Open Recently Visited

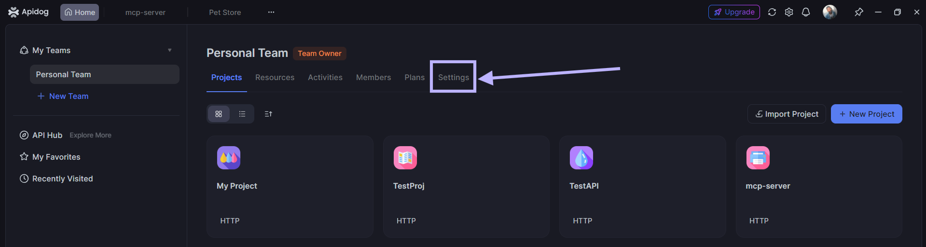pos(63,178)
